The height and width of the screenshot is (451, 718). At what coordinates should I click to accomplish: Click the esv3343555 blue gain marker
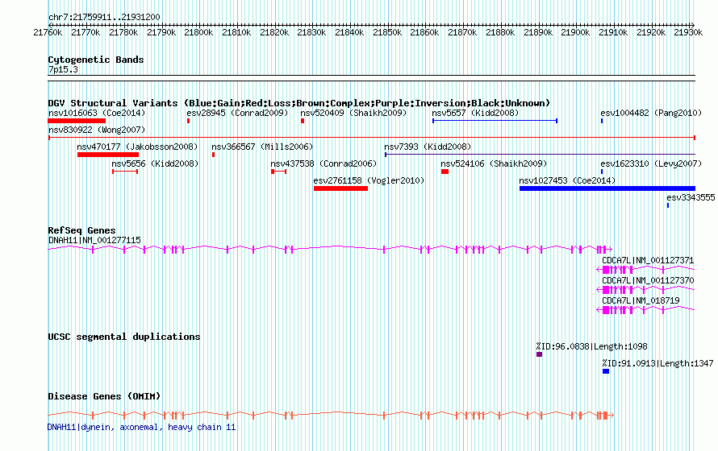click(668, 205)
